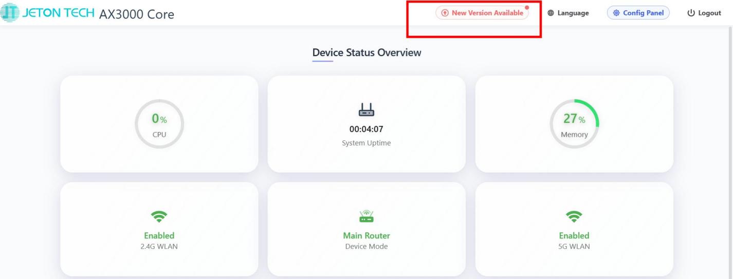Click the 2.4G WLAN label
Viewport: 733px width, 279px height.
(x=159, y=247)
